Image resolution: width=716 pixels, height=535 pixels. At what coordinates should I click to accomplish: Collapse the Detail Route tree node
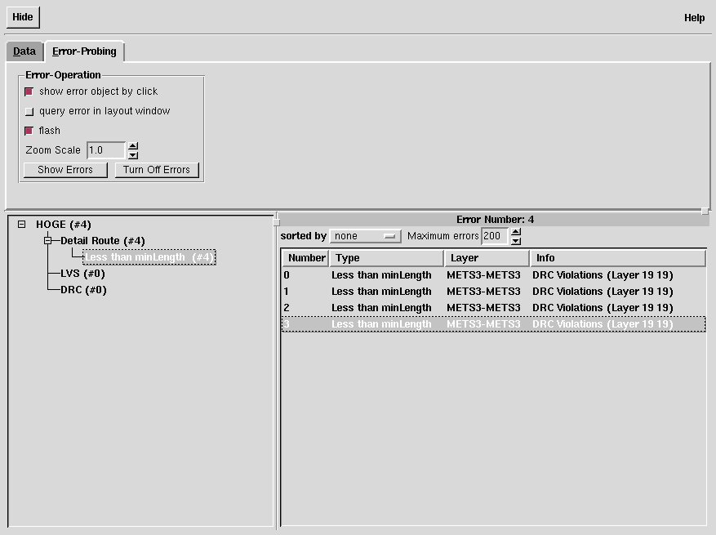coord(48,241)
